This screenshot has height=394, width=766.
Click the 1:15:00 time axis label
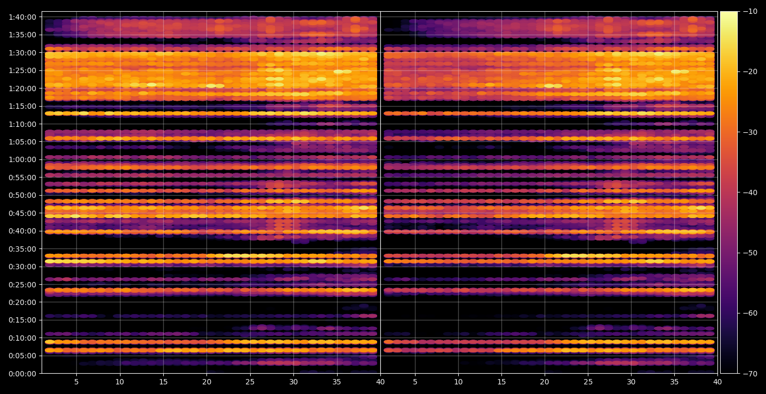pos(22,106)
